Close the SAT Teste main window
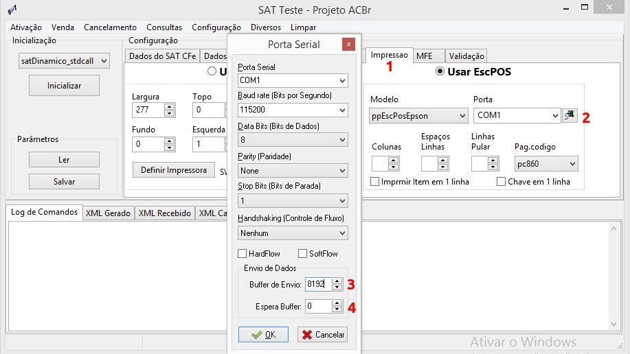Viewport: 630px width, 354px height. tap(609, 8)
